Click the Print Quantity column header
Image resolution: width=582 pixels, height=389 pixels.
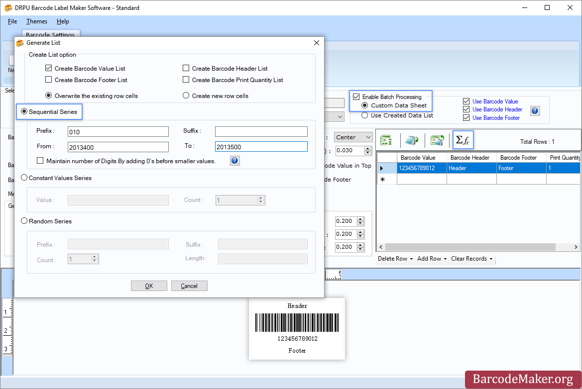point(564,158)
